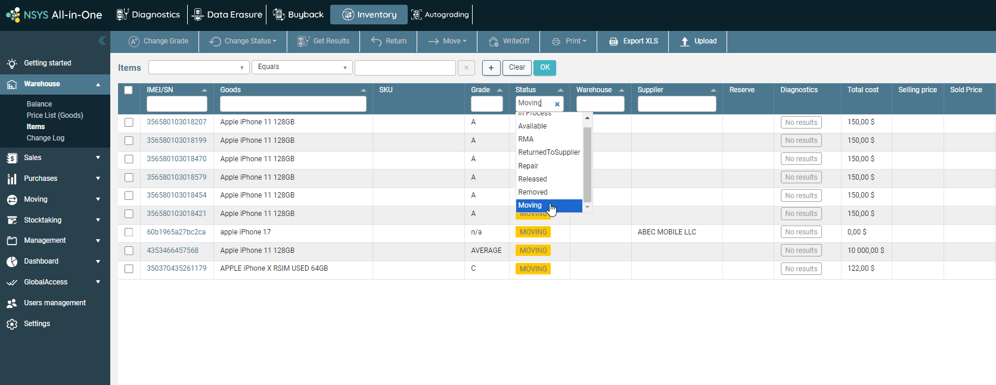The image size is (996, 385).
Task: Click the WriteOff icon in the toolbar
Action: (x=494, y=42)
